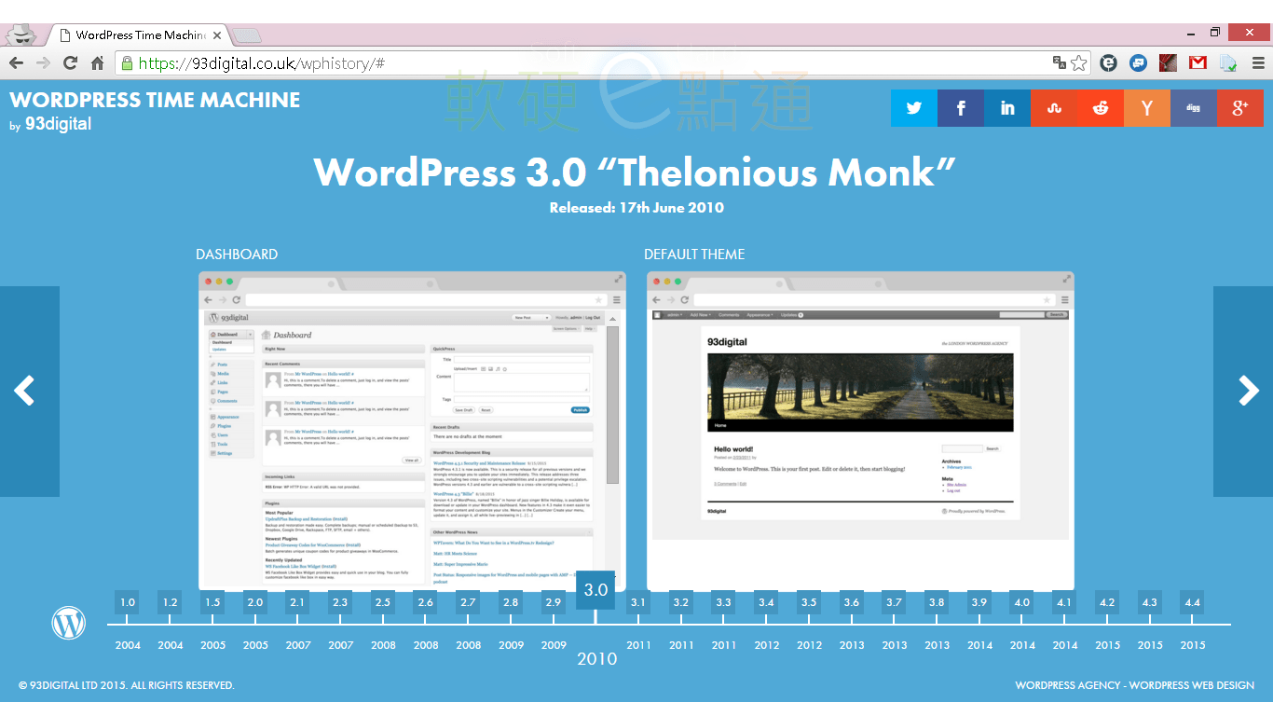Click the WordPress Time Machine heading
The width and height of the screenshot is (1273, 702).
coord(155,100)
